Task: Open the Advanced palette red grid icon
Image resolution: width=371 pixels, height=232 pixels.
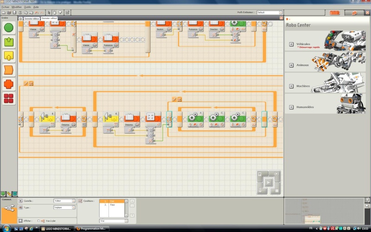Action: (x=9, y=98)
